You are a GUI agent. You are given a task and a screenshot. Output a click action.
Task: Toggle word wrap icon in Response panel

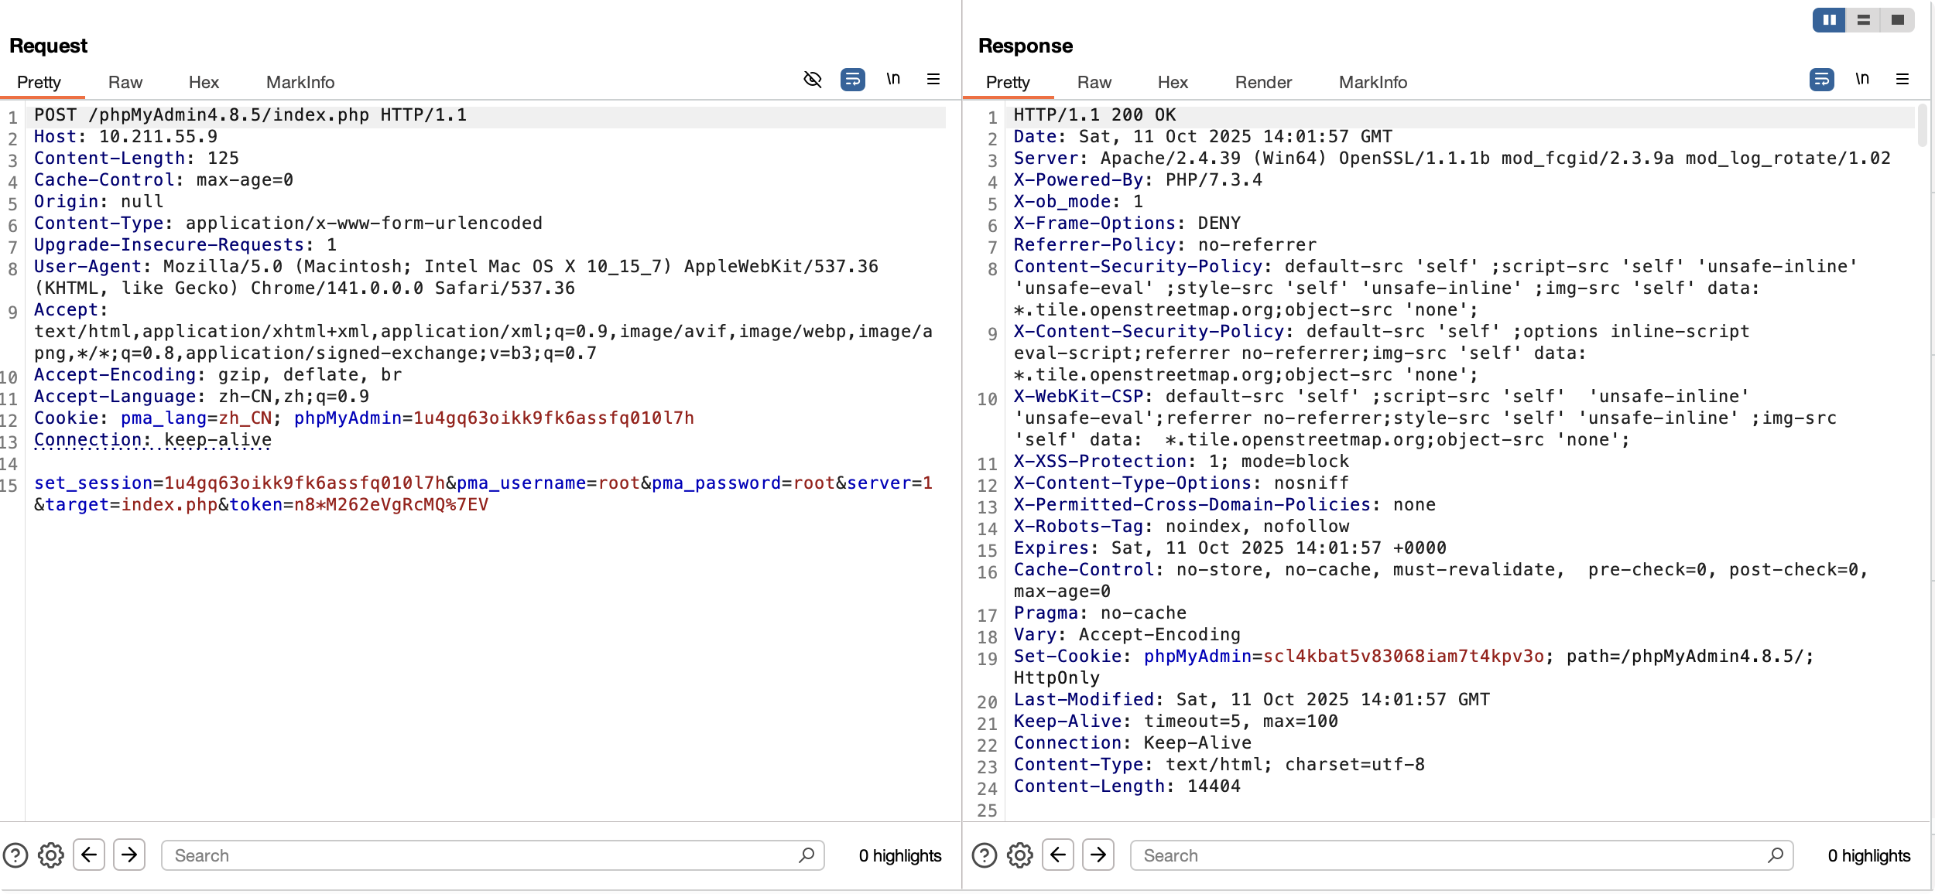coord(1821,80)
